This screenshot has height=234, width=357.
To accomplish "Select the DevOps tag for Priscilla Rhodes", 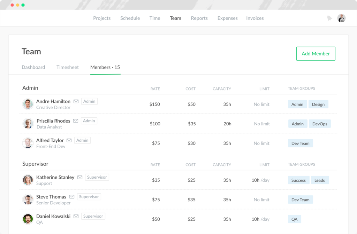I will point(320,124).
